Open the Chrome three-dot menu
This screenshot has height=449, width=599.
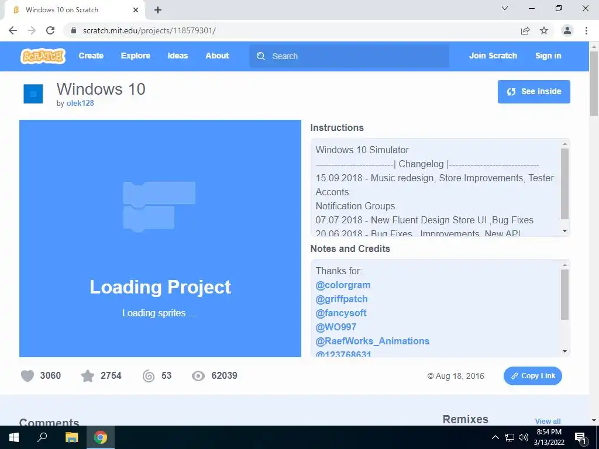click(x=586, y=30)
